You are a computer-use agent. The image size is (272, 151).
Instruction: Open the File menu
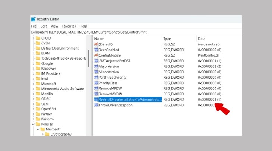point(34,26)
